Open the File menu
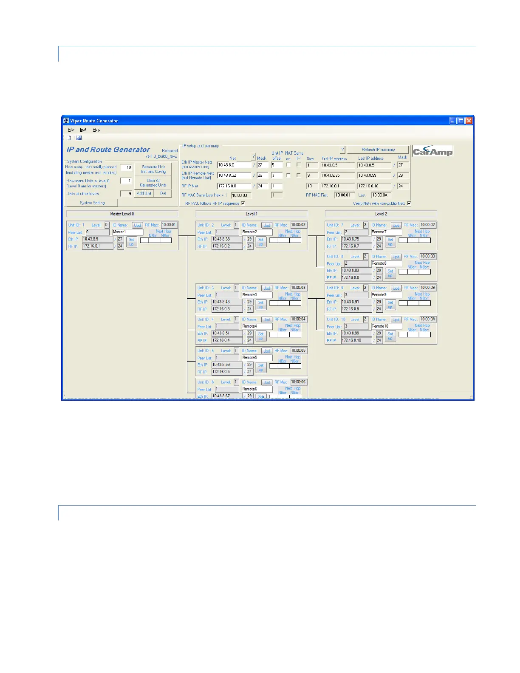Viewport: 520px width, 673px height. (71, 130)
